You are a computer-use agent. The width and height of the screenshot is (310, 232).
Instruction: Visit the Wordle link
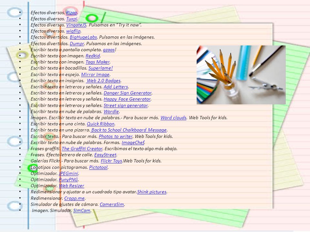tap(111, 111)
